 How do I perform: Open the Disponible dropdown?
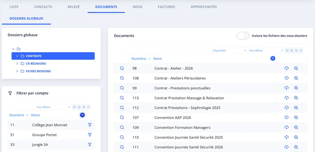(x=229, y=51)
